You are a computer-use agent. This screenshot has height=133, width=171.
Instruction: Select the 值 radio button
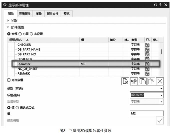tap(9, 108)
